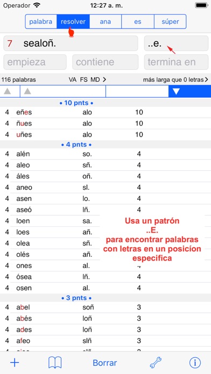Select the ana segment

pyautogui.click(x=105, y=21)
